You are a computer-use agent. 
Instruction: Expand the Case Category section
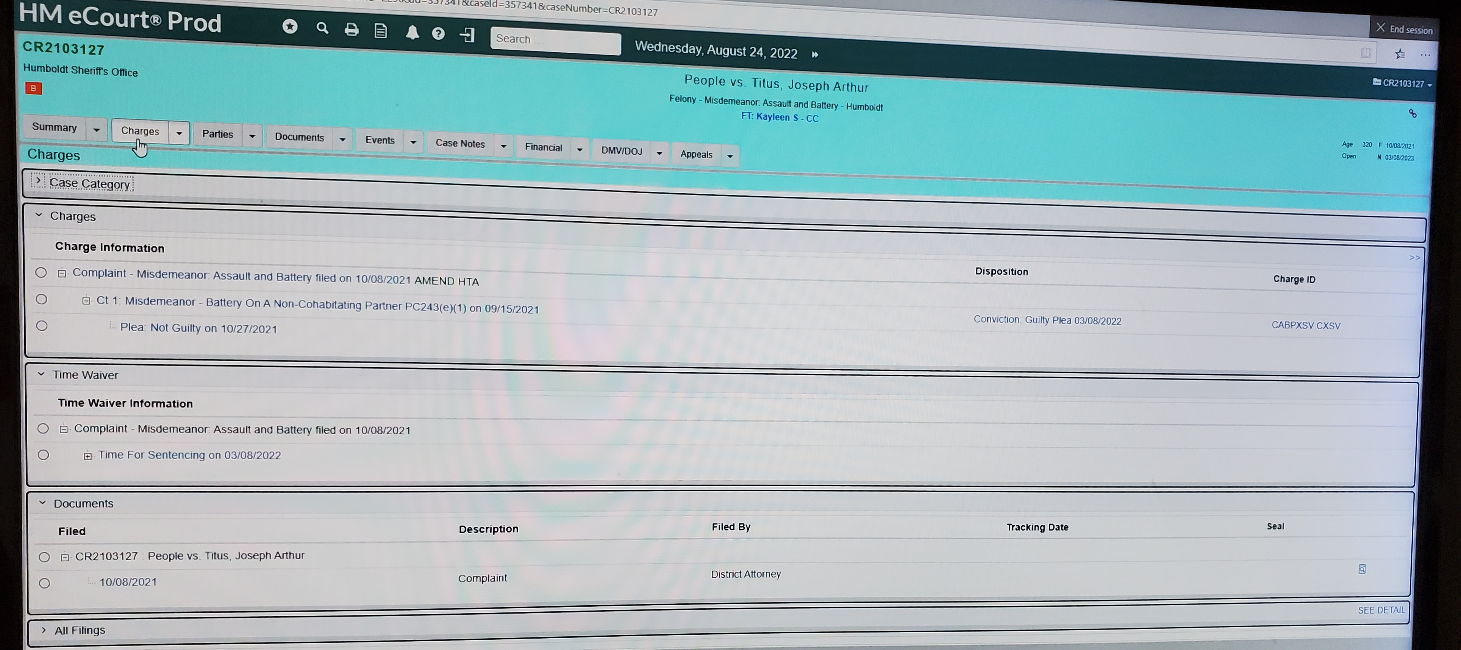coord(38,181)
